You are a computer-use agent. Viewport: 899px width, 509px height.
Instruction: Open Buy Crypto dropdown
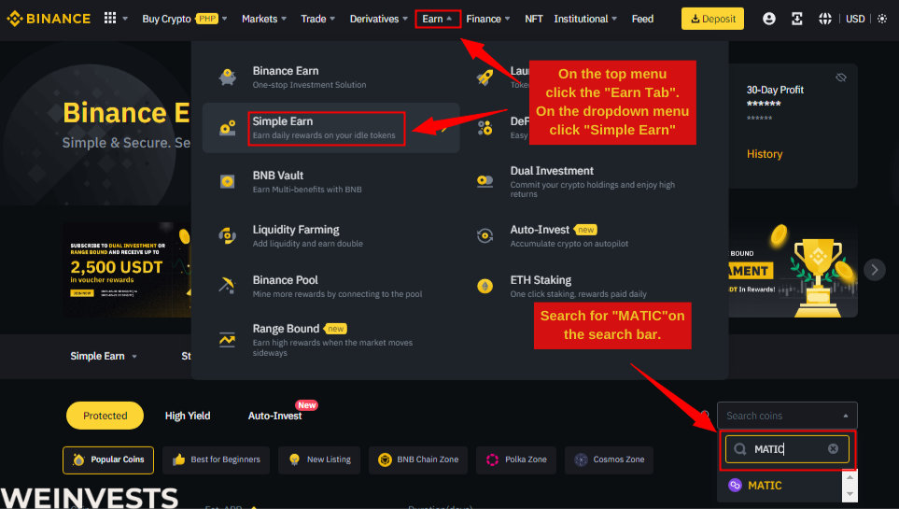pyautogui.click(x=185, y=19)
